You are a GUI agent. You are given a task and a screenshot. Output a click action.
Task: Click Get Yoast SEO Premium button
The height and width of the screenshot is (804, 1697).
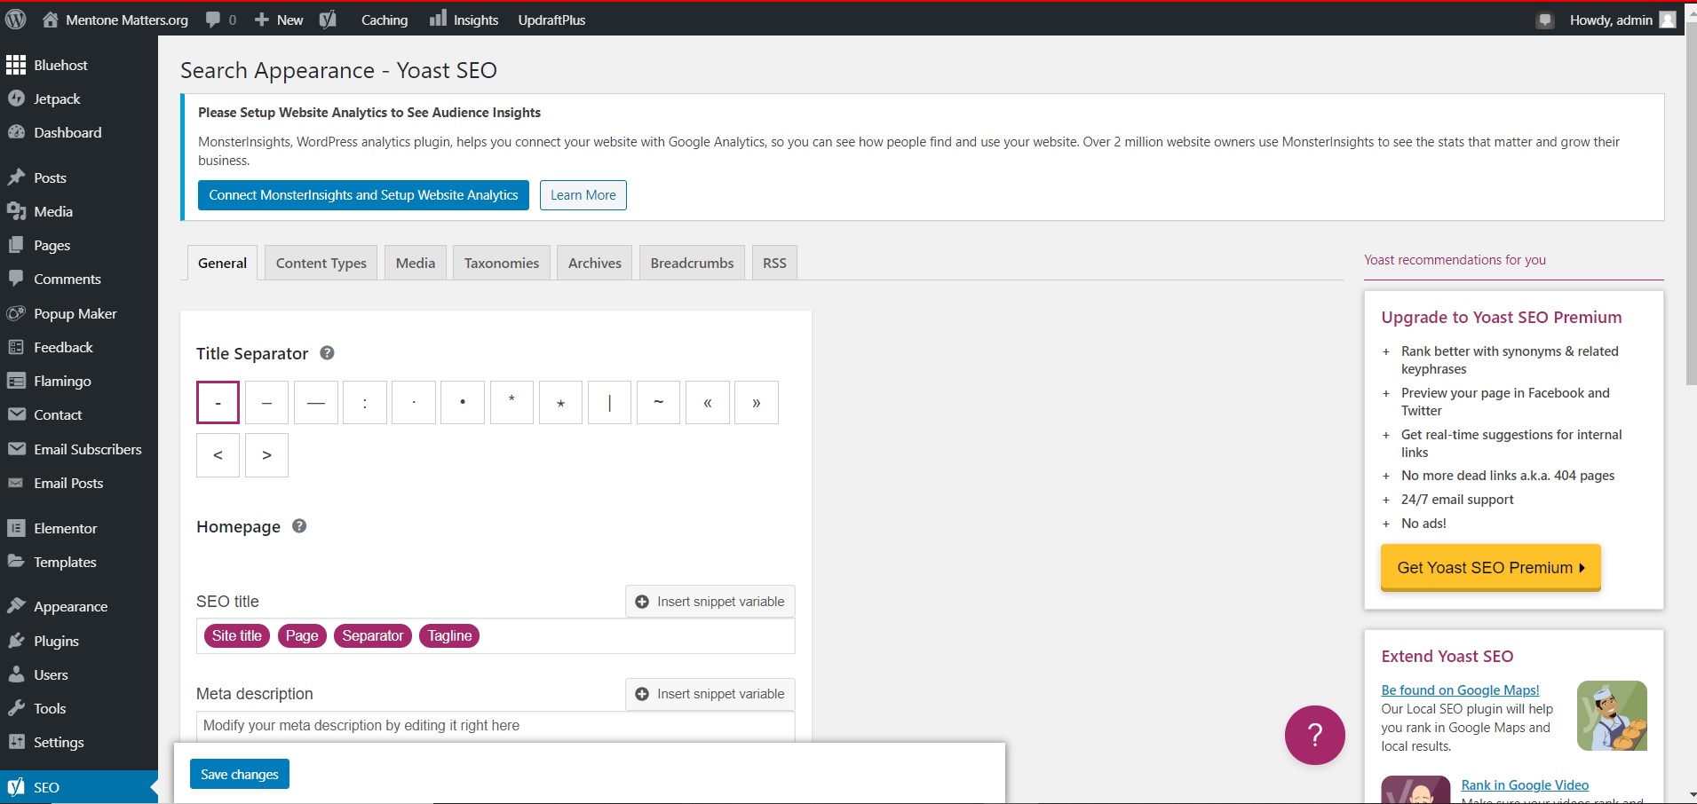click(x=1490, y=568)
